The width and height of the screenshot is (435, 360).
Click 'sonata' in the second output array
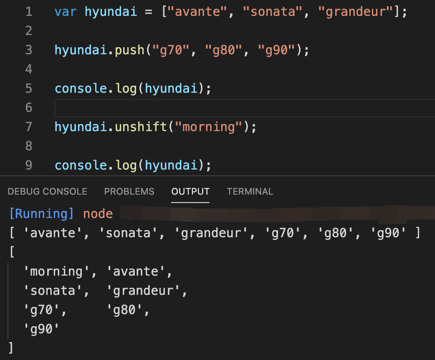[53, 291]
